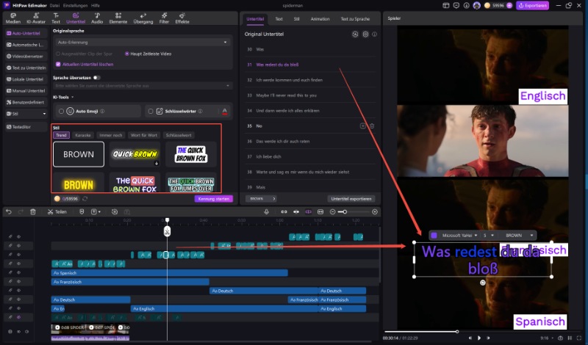Open the Effekte tool
Image resolution: width=588 pixels, height=345 pixels.
[182, 18]
